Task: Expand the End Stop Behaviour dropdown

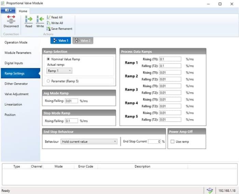Action: 89,141
